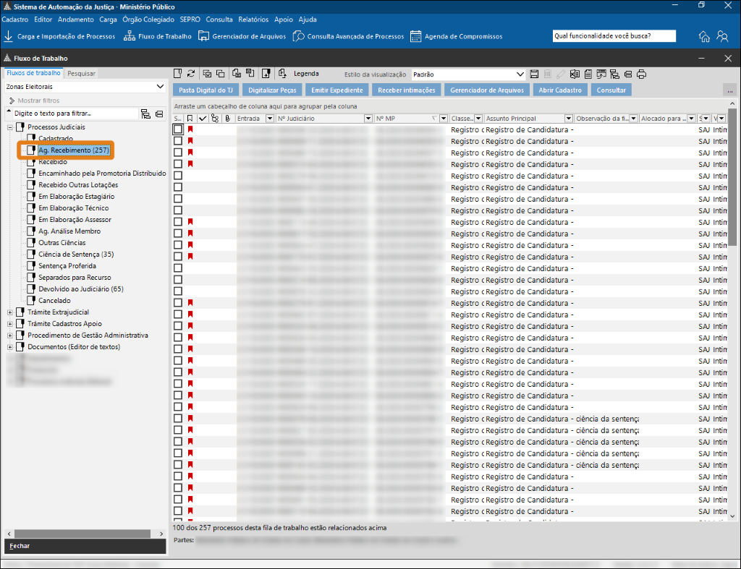Click the document list icon in the grid toolbar
The height and width of the screenshot is (569, 741).
click(588, 74)
